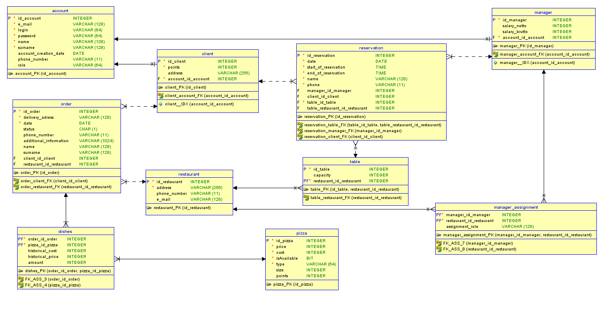
Task: Select the reservation table title
Action: (371, 48)
